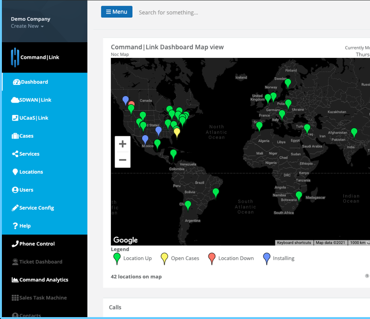Viewport: 370px width, 319px height.
Task: Zoom out of the map with minus button
Action: point(123,159)
